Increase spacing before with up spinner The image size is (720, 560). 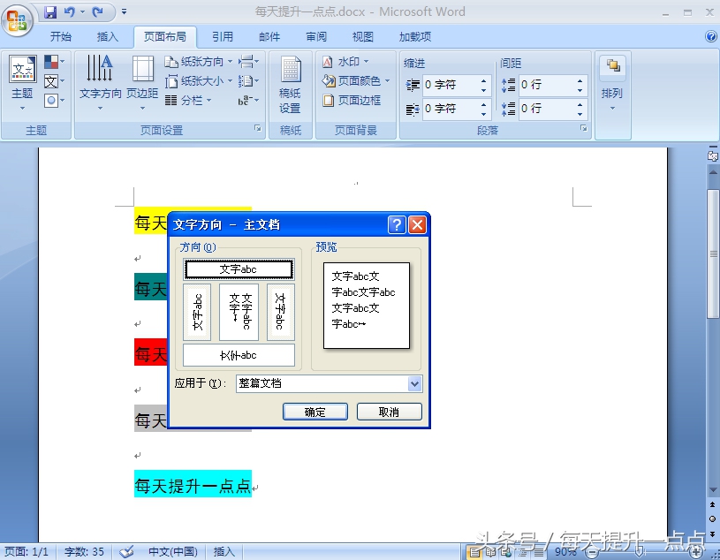(580, 80)
